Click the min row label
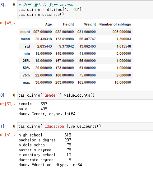The image size is (153, 170). click(27, 53)
